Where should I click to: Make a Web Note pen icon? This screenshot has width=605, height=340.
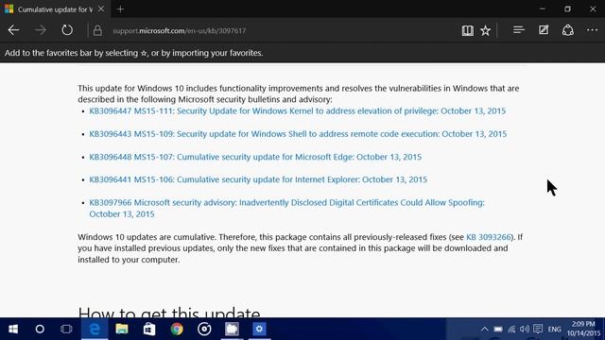tap(544, 30)
